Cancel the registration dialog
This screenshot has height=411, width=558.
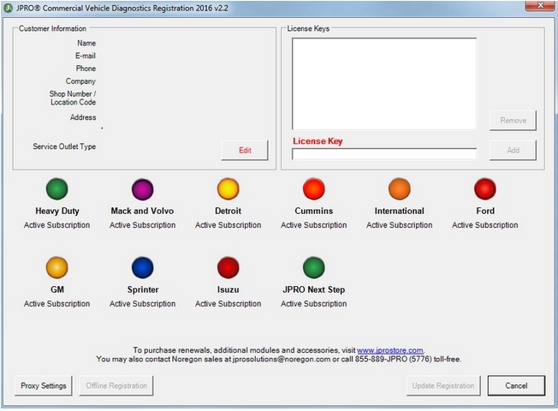tap(516, 385)
